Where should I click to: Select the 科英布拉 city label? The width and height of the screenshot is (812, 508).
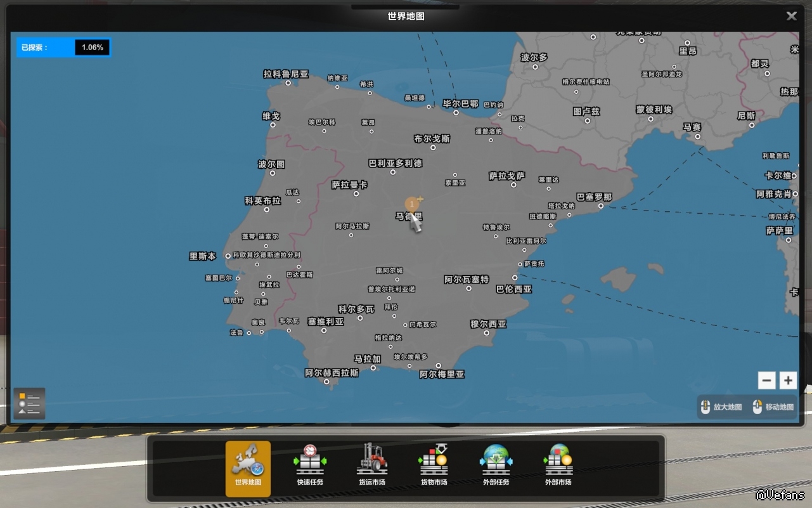point(262,201)
